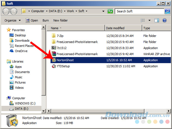The image size is (172, 129).
Task: Click the green Refresh button beside address bar
Action: click(110, 11)
